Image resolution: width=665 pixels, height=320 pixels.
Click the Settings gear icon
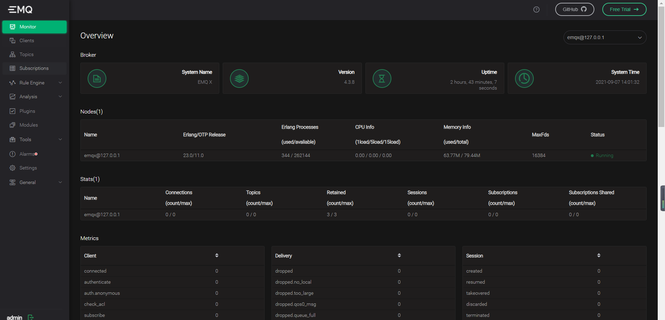pyautogui.click(x=12, y=168)
